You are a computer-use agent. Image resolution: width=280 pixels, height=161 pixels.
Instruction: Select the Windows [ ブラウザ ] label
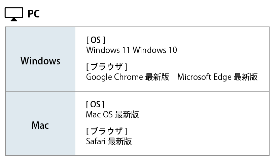(x=107, y=67)
